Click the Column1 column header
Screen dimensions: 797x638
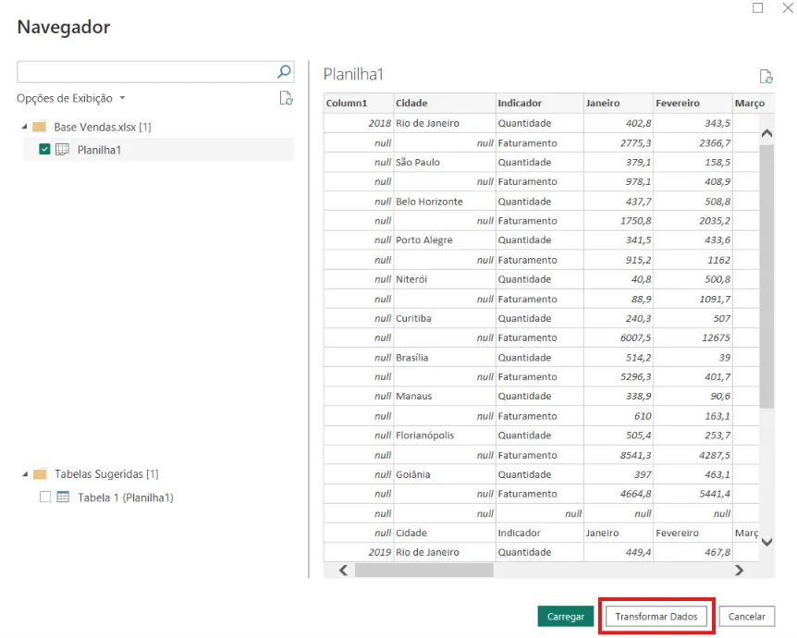click(x=359, y=103)
